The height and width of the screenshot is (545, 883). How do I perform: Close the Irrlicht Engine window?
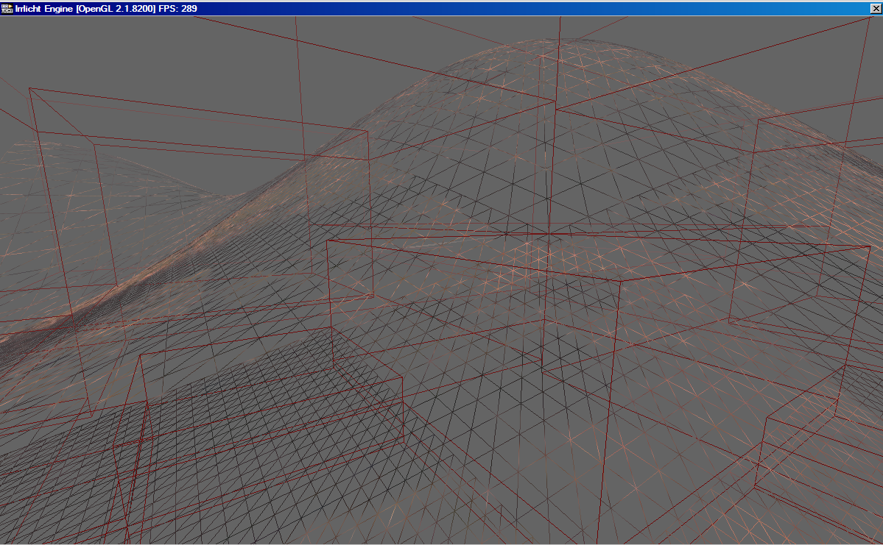pos(875,8)
